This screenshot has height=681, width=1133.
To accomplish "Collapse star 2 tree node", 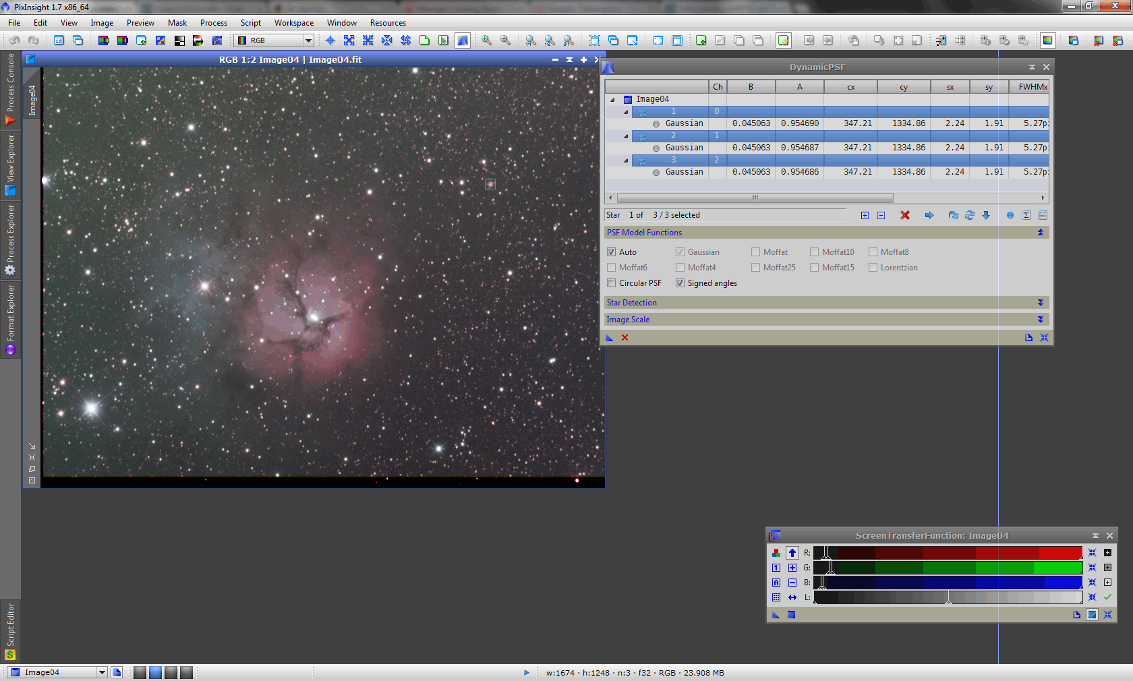I will [626, 136].
